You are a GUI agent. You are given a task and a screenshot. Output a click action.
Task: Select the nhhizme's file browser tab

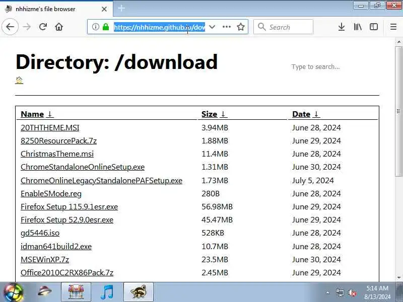click(x=56, y=9)
